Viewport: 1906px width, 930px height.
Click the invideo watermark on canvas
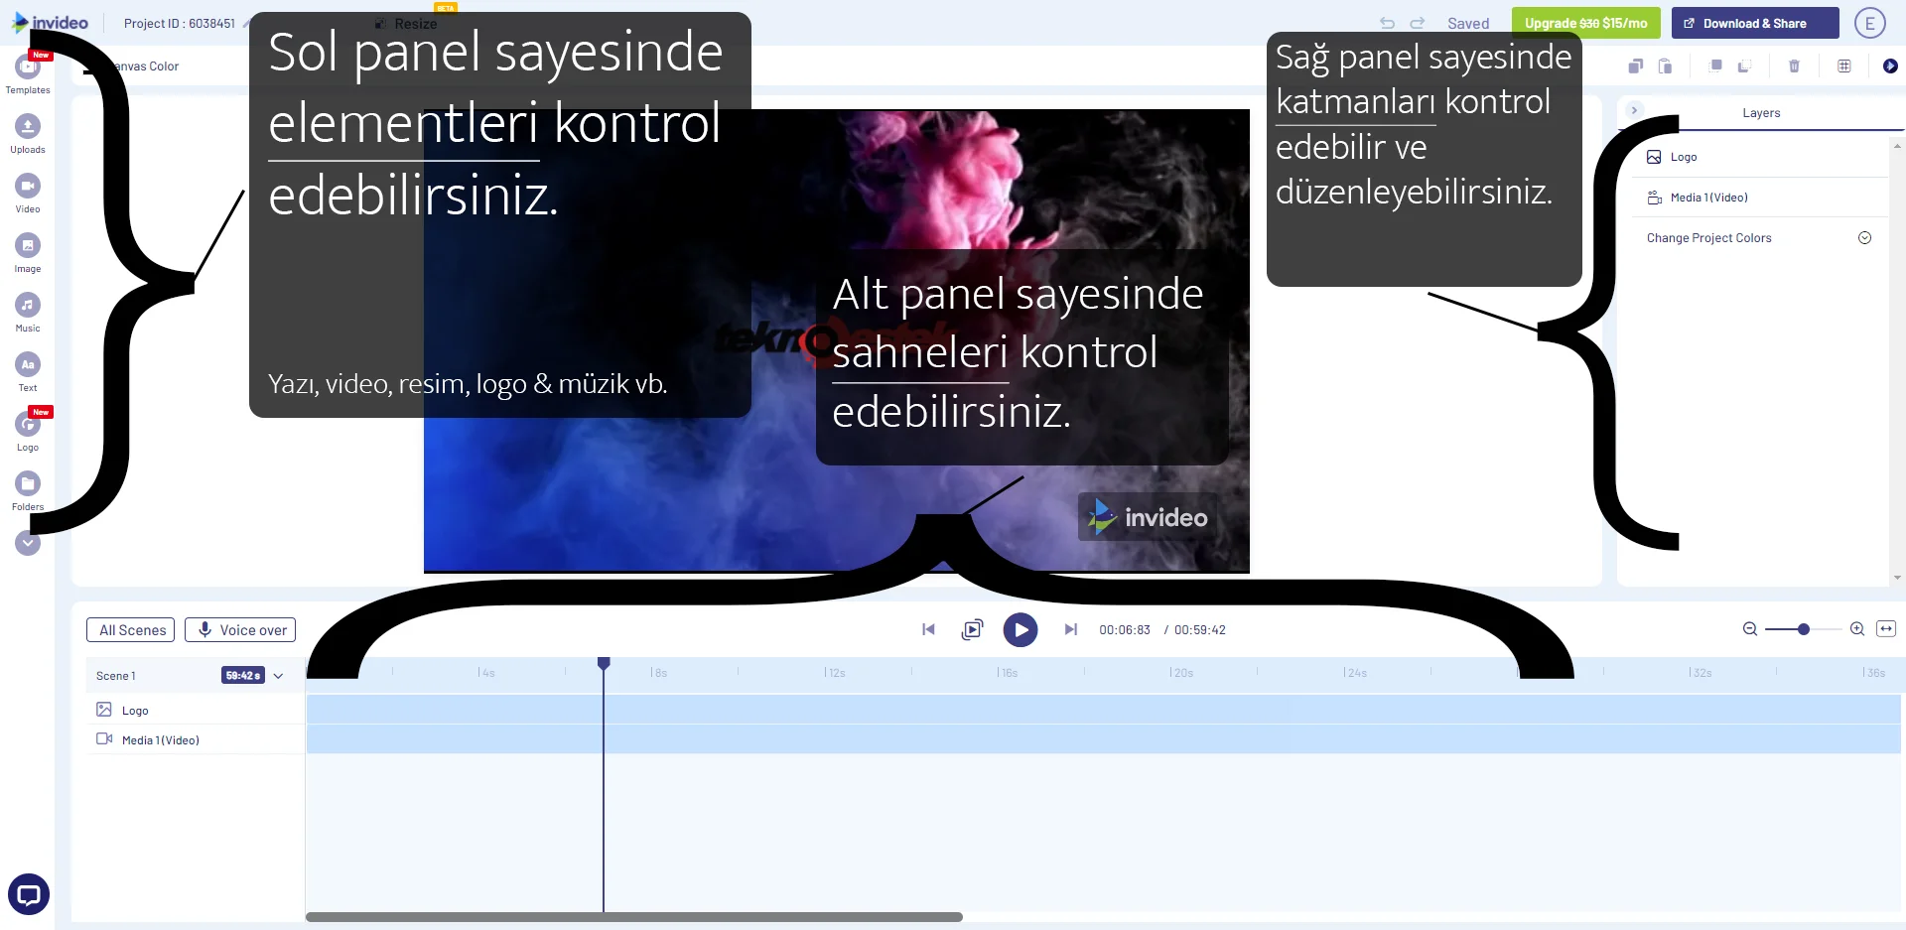coord(1149,517)
